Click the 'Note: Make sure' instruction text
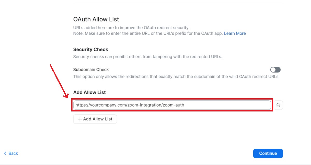 click(x=148, y=33)
